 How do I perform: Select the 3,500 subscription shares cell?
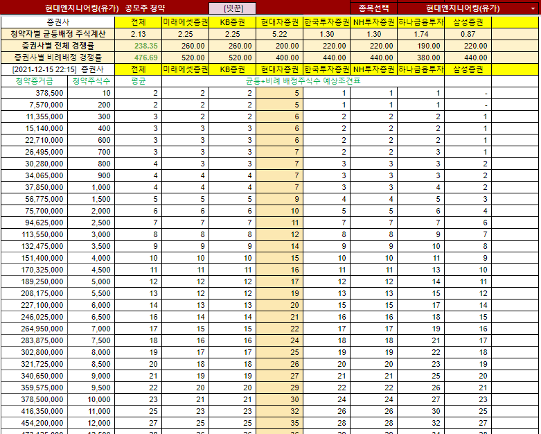[91, 246]
